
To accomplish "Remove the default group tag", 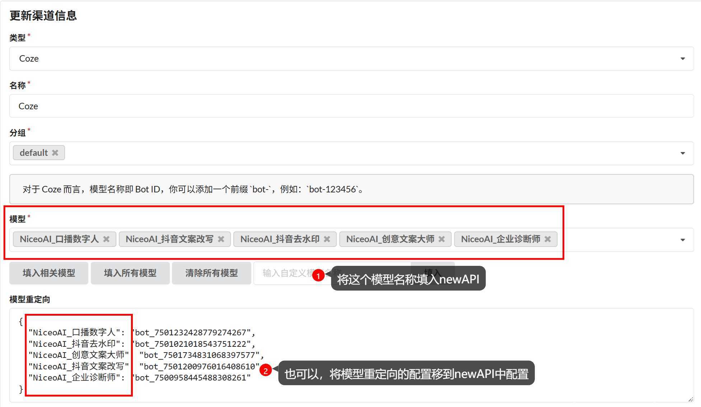I will click(x=55, y=153).
